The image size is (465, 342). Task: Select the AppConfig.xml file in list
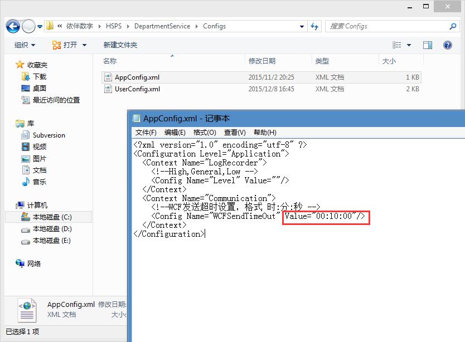[137, 77]
